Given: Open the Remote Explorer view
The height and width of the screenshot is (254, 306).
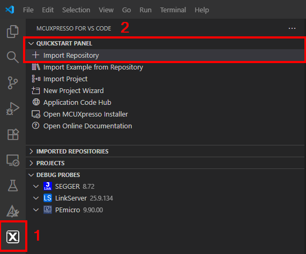Looking at the screenshot, I should tap(13, 160).
